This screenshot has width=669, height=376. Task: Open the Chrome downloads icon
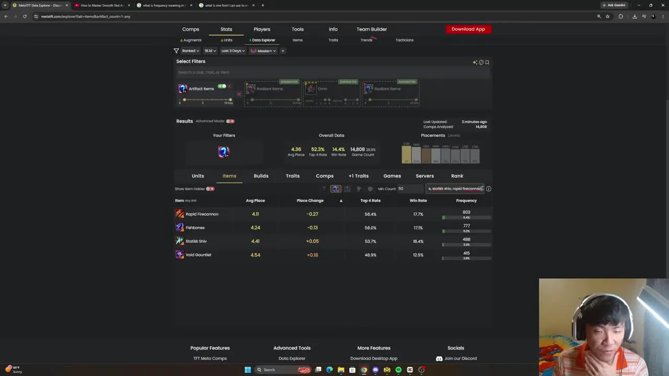pyautogui.click(x=635, y=16)
